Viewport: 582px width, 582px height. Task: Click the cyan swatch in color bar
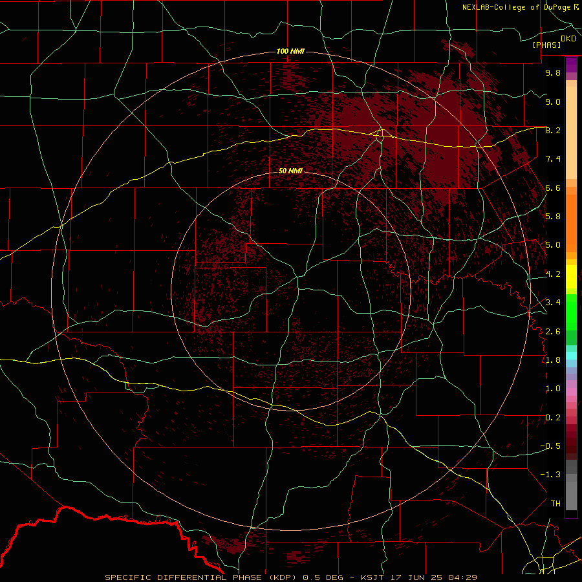click(571, 356)
